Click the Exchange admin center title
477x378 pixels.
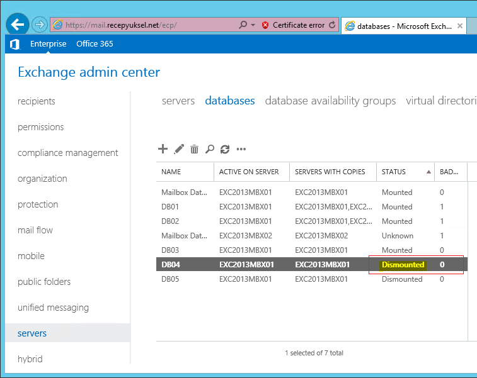click(89, 72)
